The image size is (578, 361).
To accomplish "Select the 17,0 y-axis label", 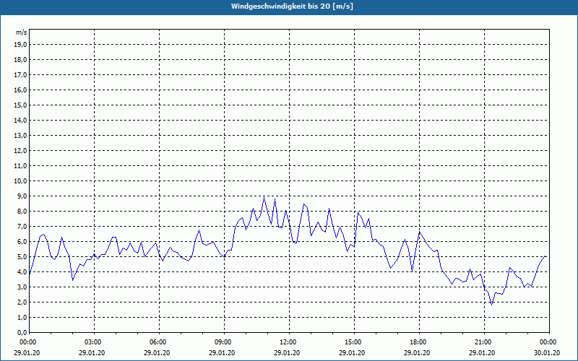I will (21, 75).
